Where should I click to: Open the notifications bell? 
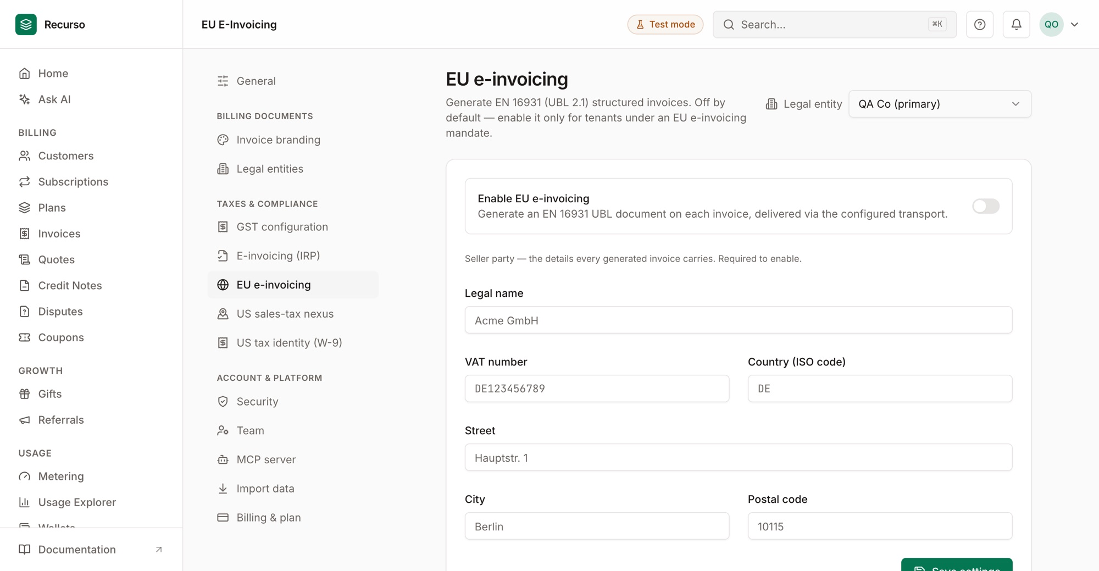point(1016,24)
